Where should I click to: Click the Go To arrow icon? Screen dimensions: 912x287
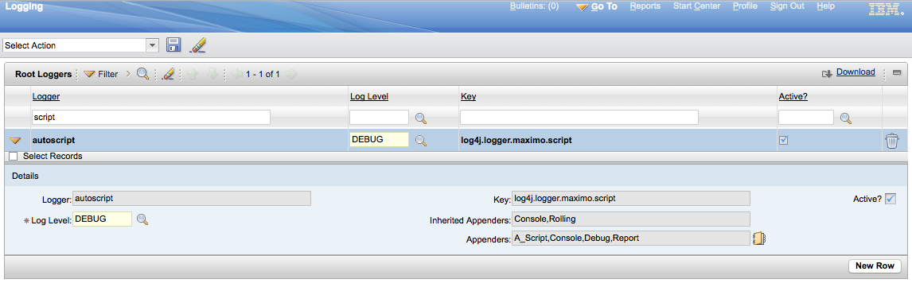[583, 8]
